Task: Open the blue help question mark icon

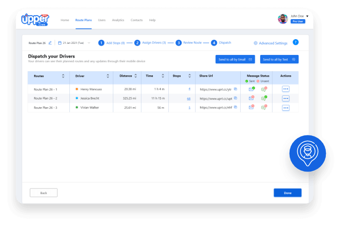Action: [x=296, y=42]
